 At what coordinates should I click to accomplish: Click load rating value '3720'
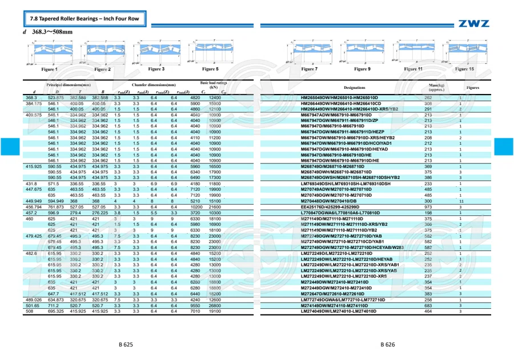pyautogui.click(x=195, y=213)
